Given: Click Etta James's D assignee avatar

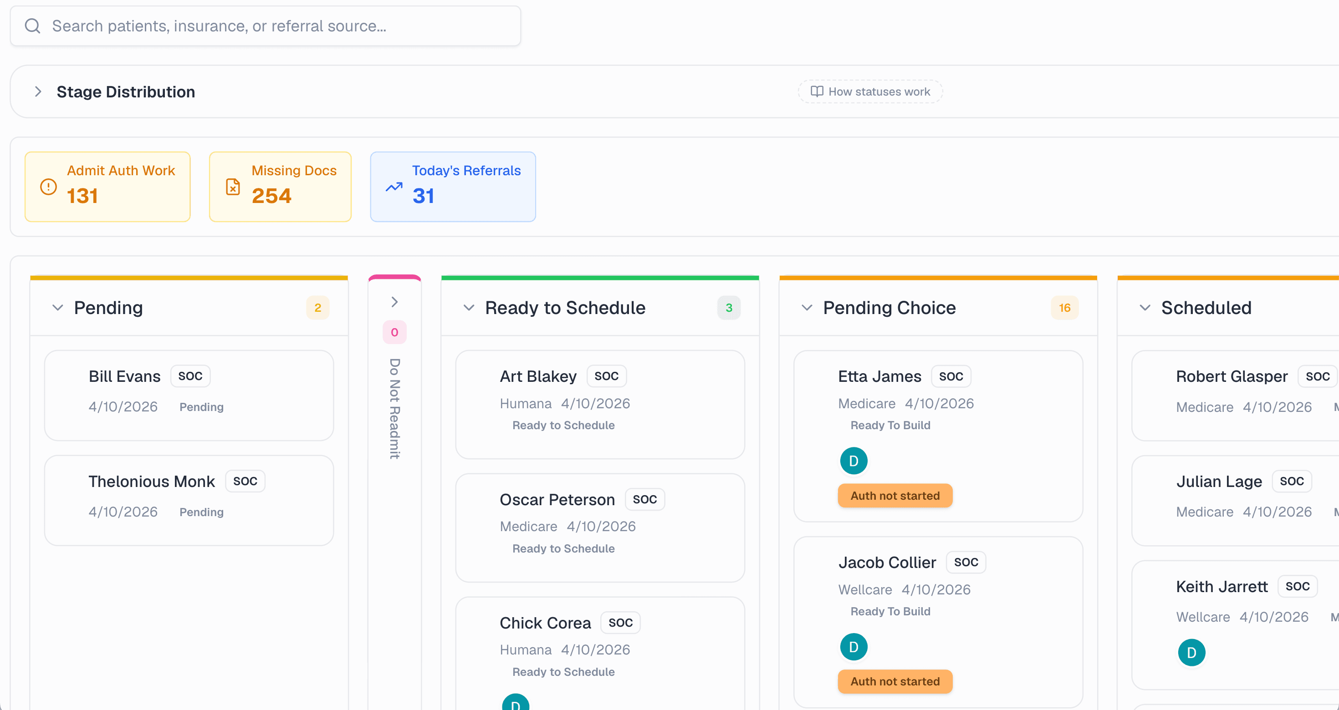Looking at the screenshot, I should (x=853, y=461).
